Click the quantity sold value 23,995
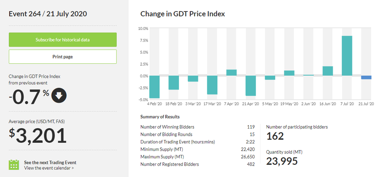This screenshot has width=383, height=177. (282, 161)
